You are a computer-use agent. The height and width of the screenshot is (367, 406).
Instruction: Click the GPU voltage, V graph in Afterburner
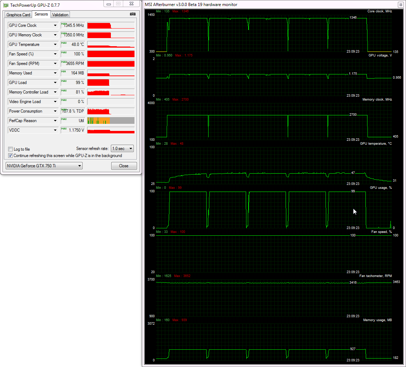(x=274, y=77)
